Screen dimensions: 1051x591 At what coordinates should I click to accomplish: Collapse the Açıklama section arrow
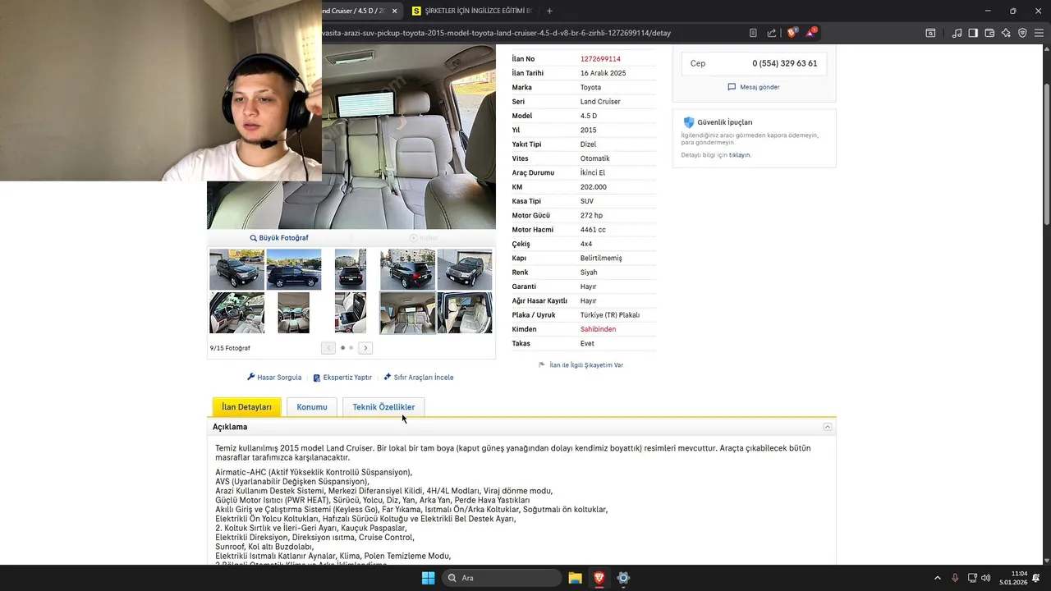[828, 427]
